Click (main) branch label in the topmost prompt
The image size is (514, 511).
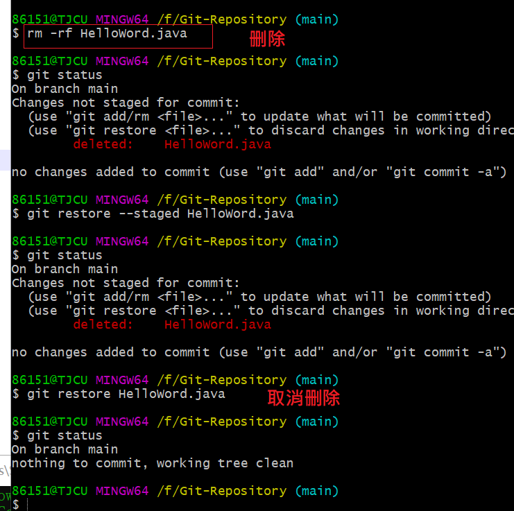click(316, 19)
